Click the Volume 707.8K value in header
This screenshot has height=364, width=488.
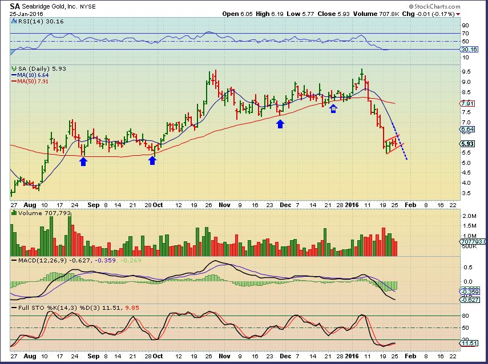(x=376, y=14)
